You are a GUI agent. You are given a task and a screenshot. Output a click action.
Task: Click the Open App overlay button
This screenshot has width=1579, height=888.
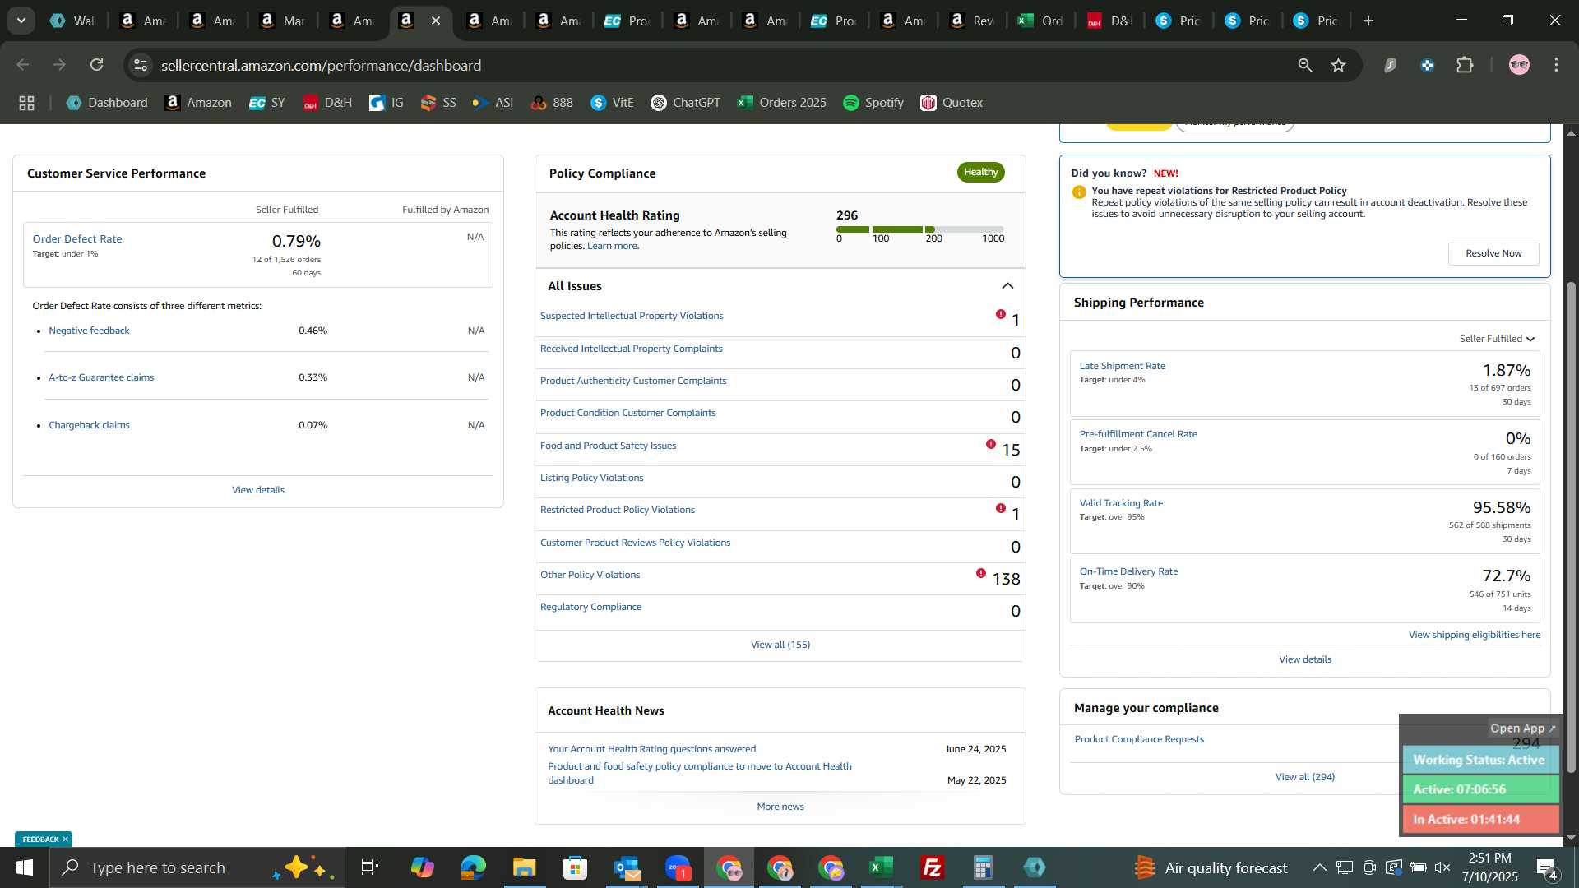(1522, 728)
